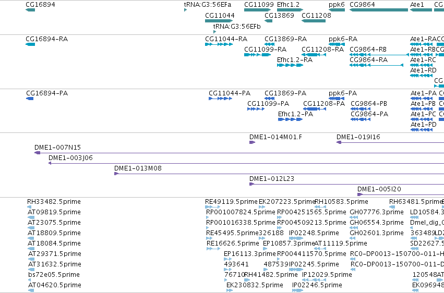Click the CG9864-PA protein label
This screenshot has height=293, width=444.
(x=369, y=114)
